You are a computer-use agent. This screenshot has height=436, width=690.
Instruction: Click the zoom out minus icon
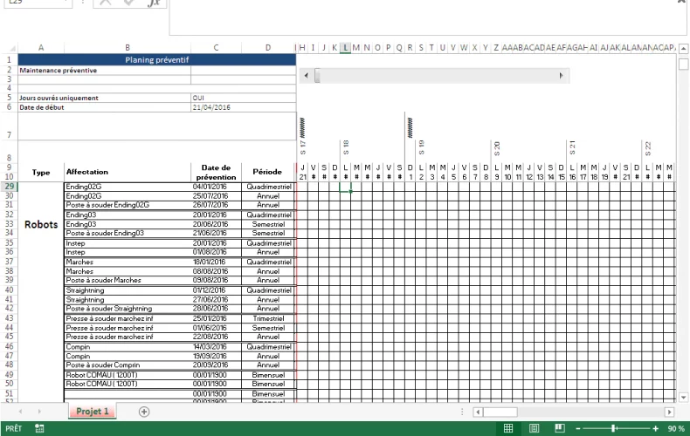(579, 428)
